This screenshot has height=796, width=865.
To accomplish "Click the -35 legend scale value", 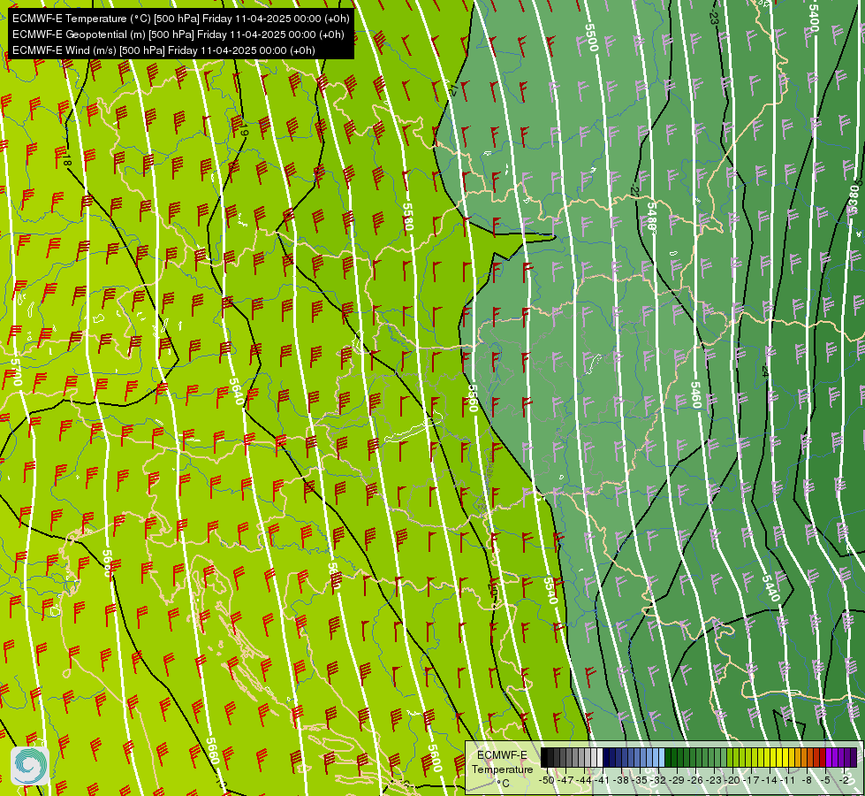I will pyautogui.click(x=640, y=780).
